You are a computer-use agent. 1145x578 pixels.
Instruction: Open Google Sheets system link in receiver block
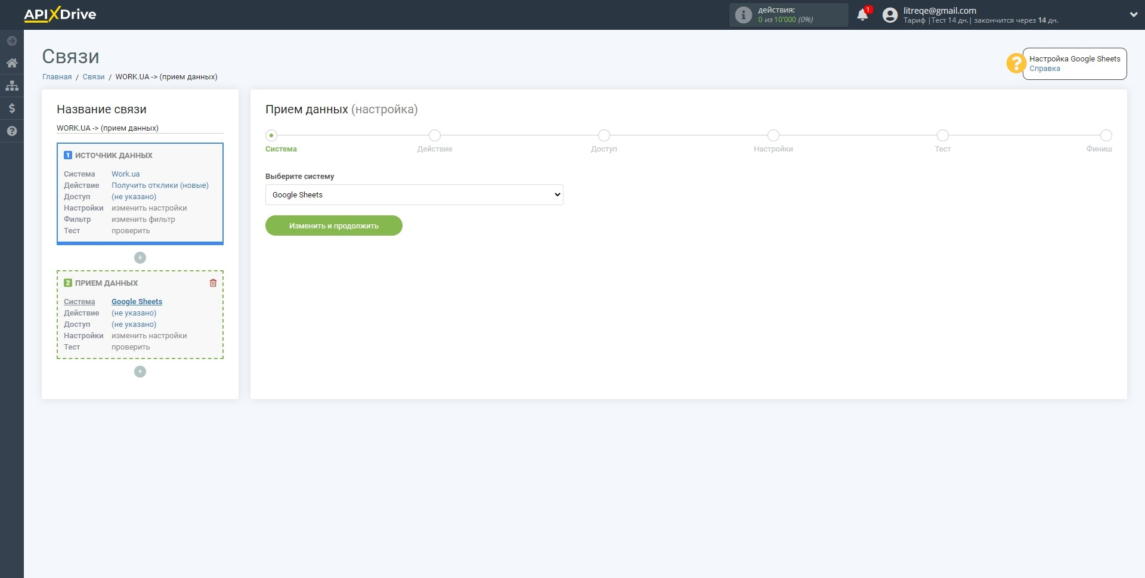point(137,302)
